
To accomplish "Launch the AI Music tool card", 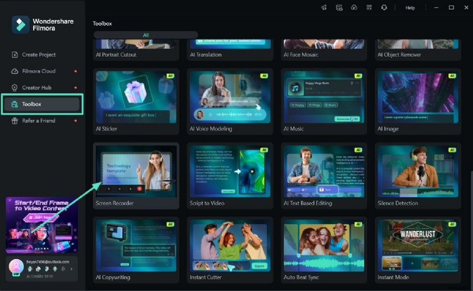I will point(324,97).
